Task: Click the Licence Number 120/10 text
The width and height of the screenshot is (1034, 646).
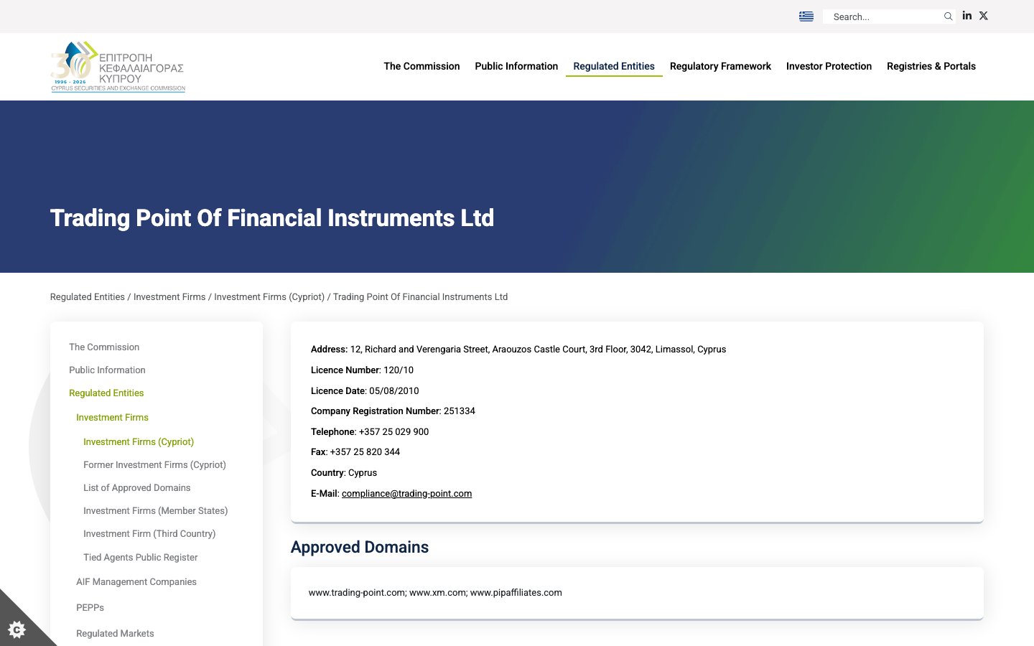Action: coord(362,370)
